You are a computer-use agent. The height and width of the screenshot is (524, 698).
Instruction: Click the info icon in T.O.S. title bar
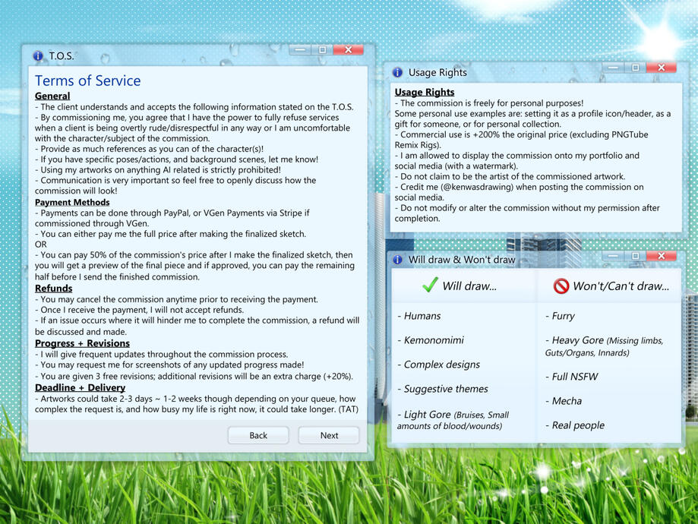tap(38, 55)
